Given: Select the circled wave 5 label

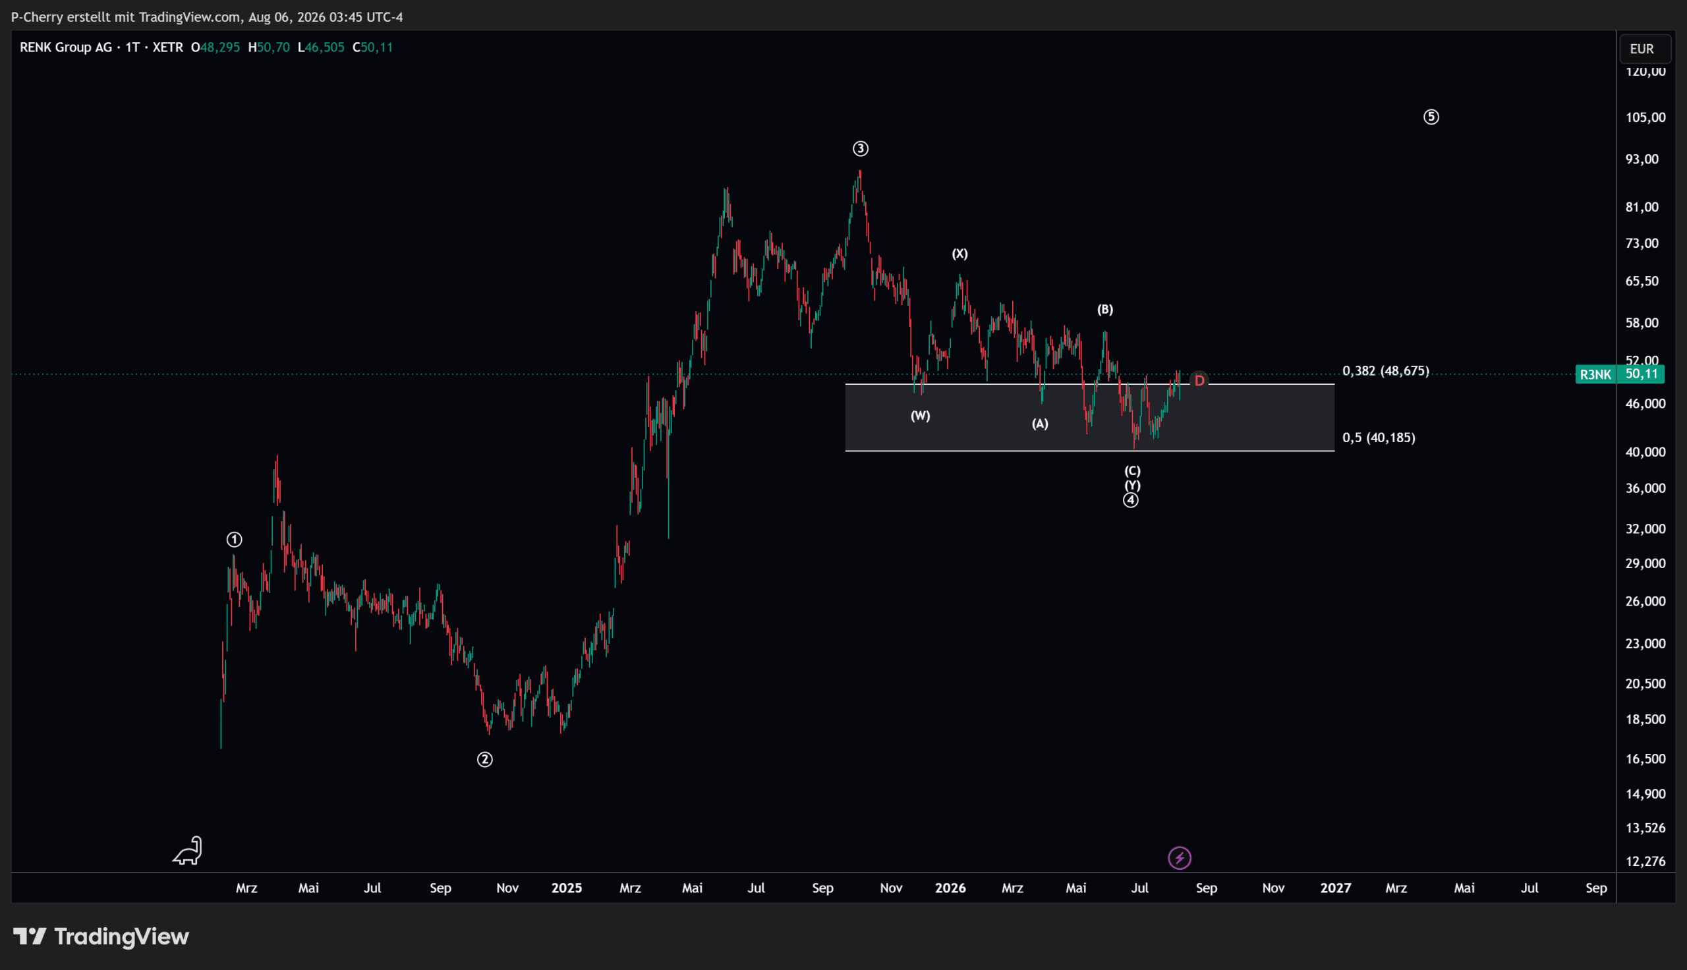Looking at the screenshot, I should [x=1431, y=117].
